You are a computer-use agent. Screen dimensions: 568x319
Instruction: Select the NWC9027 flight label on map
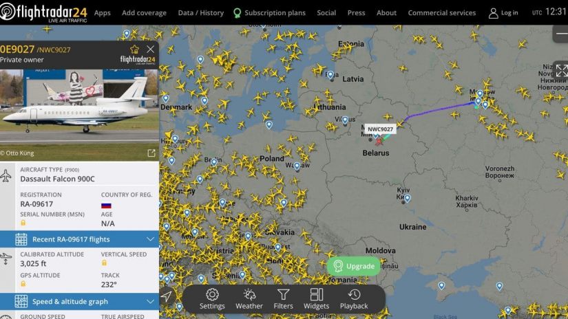click(x=380, y=129)
